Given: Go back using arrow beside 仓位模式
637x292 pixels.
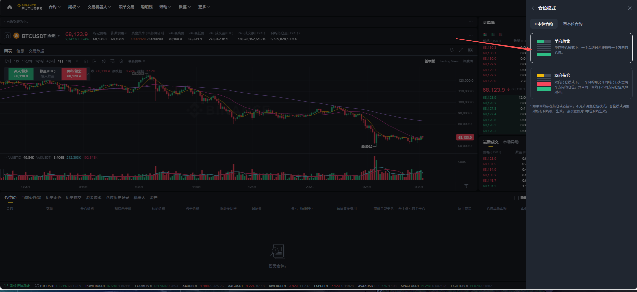Looking at the screenshot, I should (533, 8).
